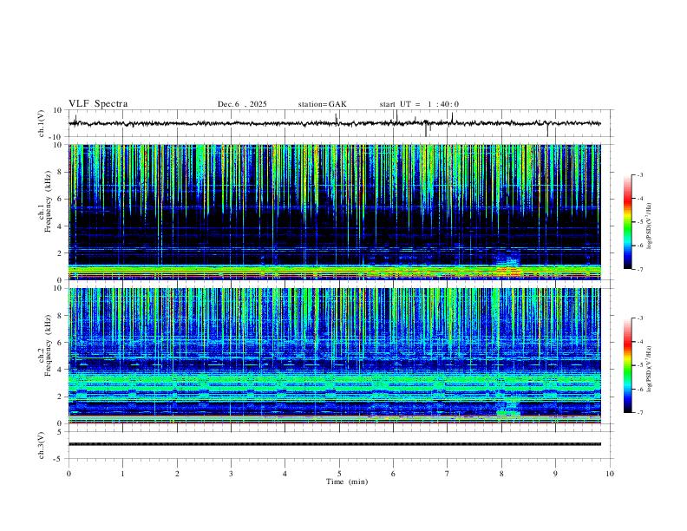Click time axis tick label "7"
Screen dimensions: 687x531
[x=448, y=474]
